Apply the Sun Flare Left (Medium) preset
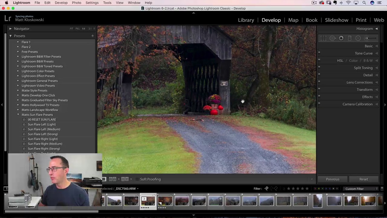 44,129
